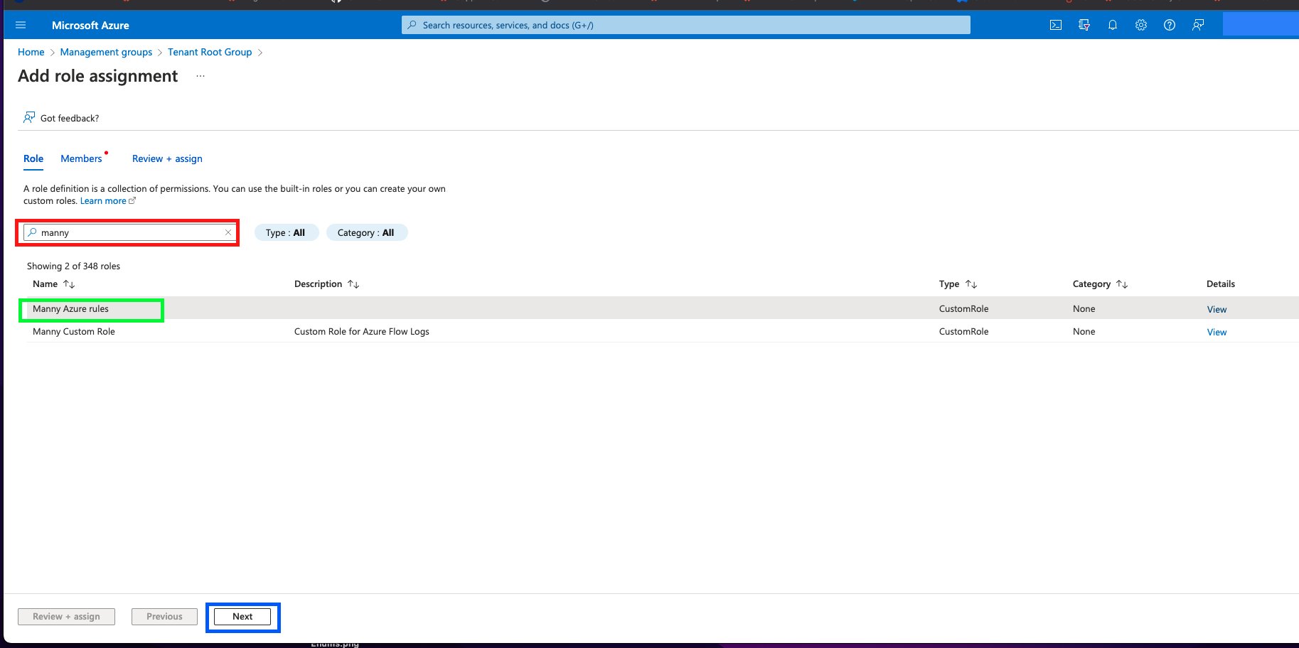Click Next at the bottom

click(242, 617)
